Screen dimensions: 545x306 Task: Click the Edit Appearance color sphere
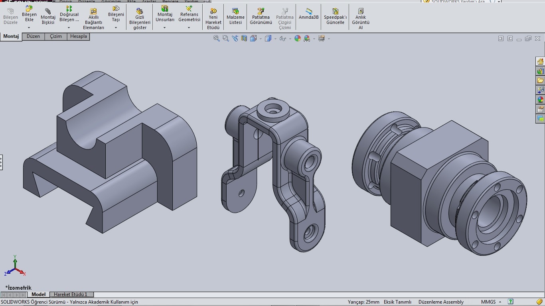click(x=297, y=38)
